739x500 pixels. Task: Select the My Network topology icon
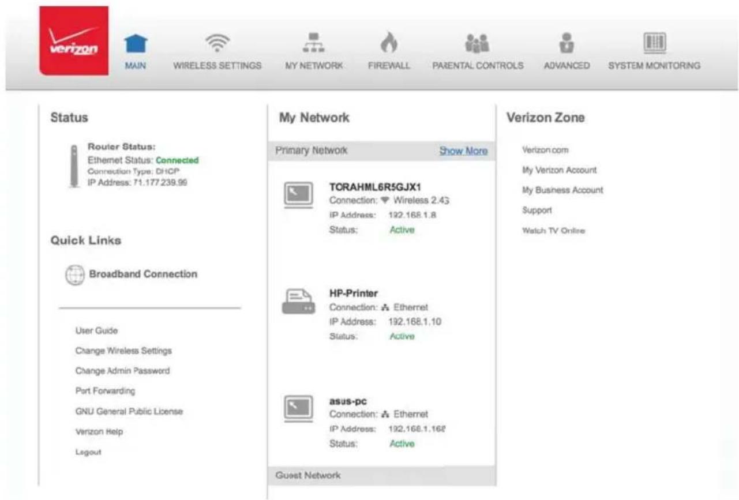coord(315,43)
